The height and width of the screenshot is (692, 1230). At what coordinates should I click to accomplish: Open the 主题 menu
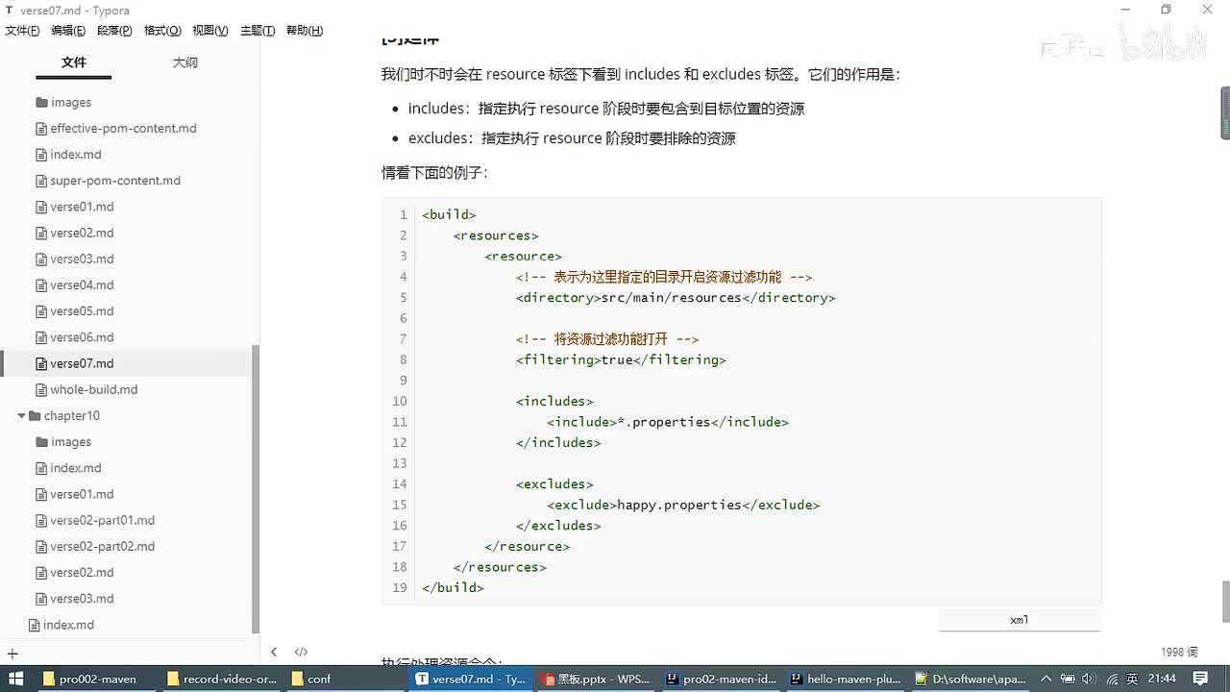(258, 31)
